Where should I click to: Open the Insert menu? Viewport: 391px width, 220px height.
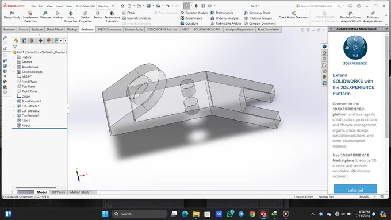pyautogui.click(x=59, y=6)
